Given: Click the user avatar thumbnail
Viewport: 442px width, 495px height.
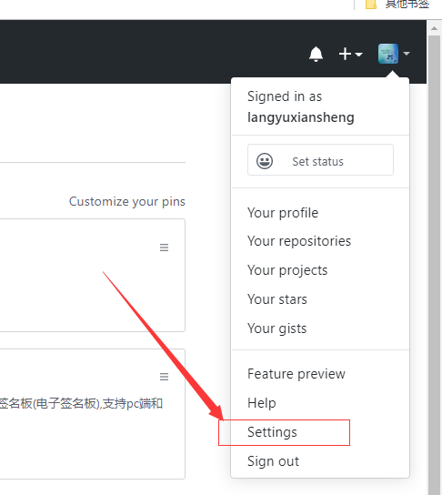Looking at the screenshot, I should tap(388, 54).
